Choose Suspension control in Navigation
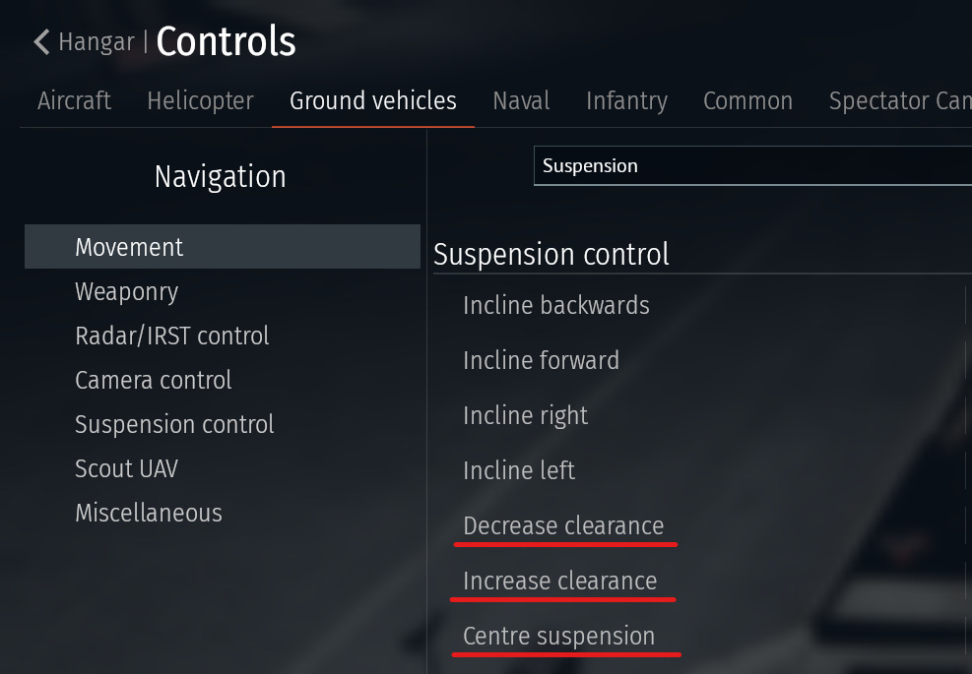The height and width of the screenshot is (674, 972). pos(174,425)
